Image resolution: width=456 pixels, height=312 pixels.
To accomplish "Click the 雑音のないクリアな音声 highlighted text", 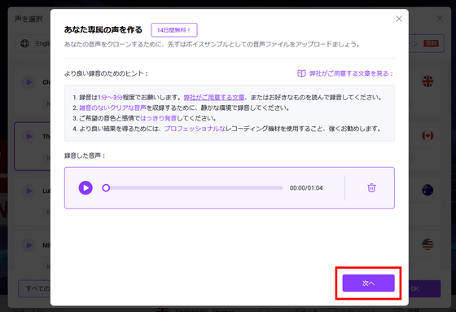I will [112, 108].
